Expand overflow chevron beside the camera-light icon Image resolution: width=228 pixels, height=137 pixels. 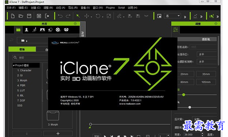pos(201,17)
